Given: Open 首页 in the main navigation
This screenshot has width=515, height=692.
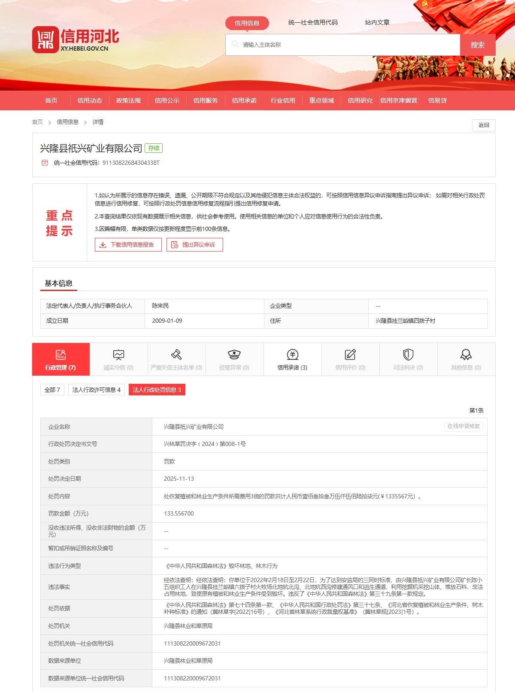Looking at the screenshot, I should point(51,100).
